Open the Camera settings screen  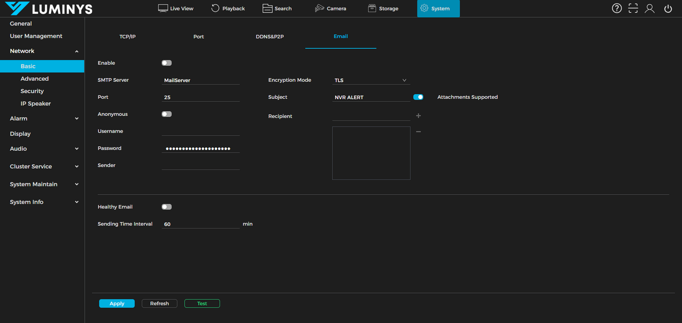pyautogui.click(x=331, y=8)
